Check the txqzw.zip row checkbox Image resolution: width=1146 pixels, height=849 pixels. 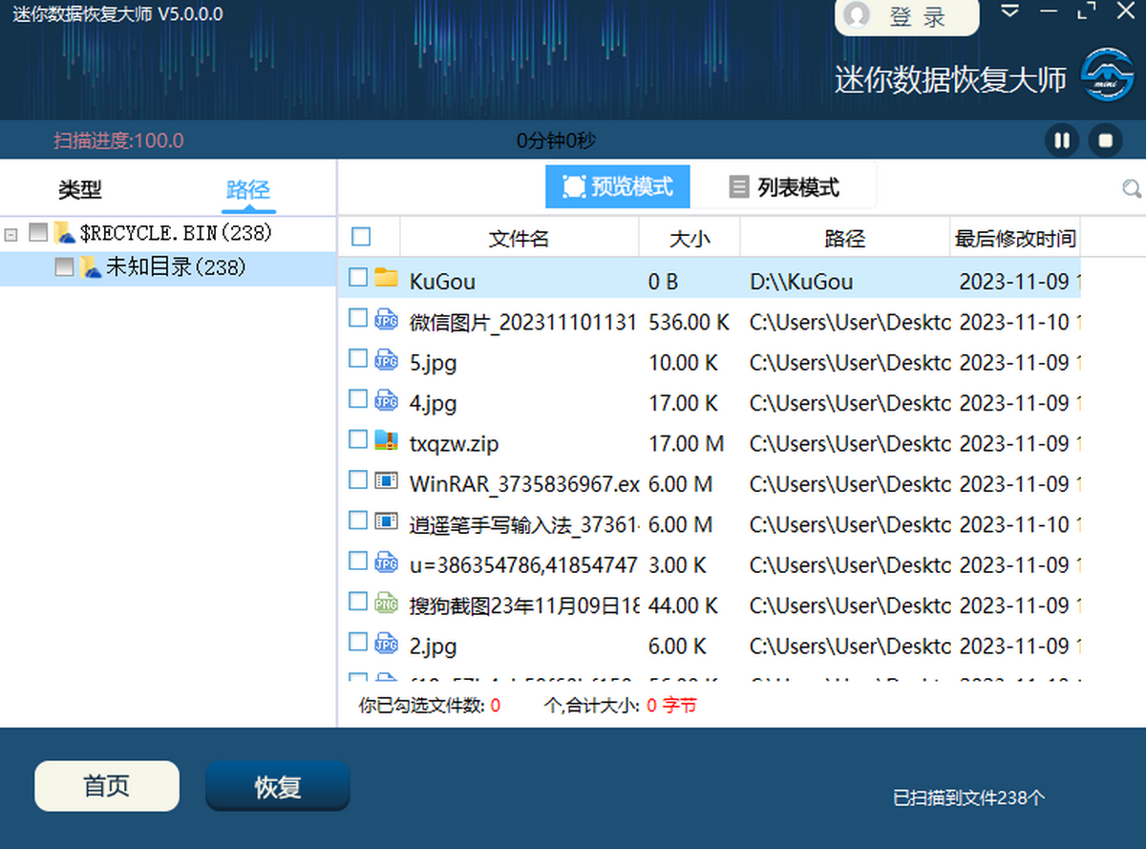pyautogui.click(x=358, y=439)
